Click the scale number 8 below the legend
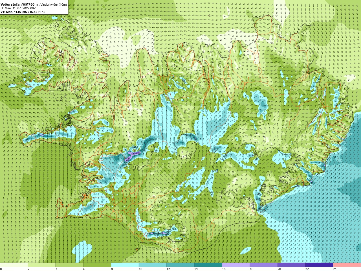The height and width of the screenshot is (271, 361). click(x=112, y=269)
